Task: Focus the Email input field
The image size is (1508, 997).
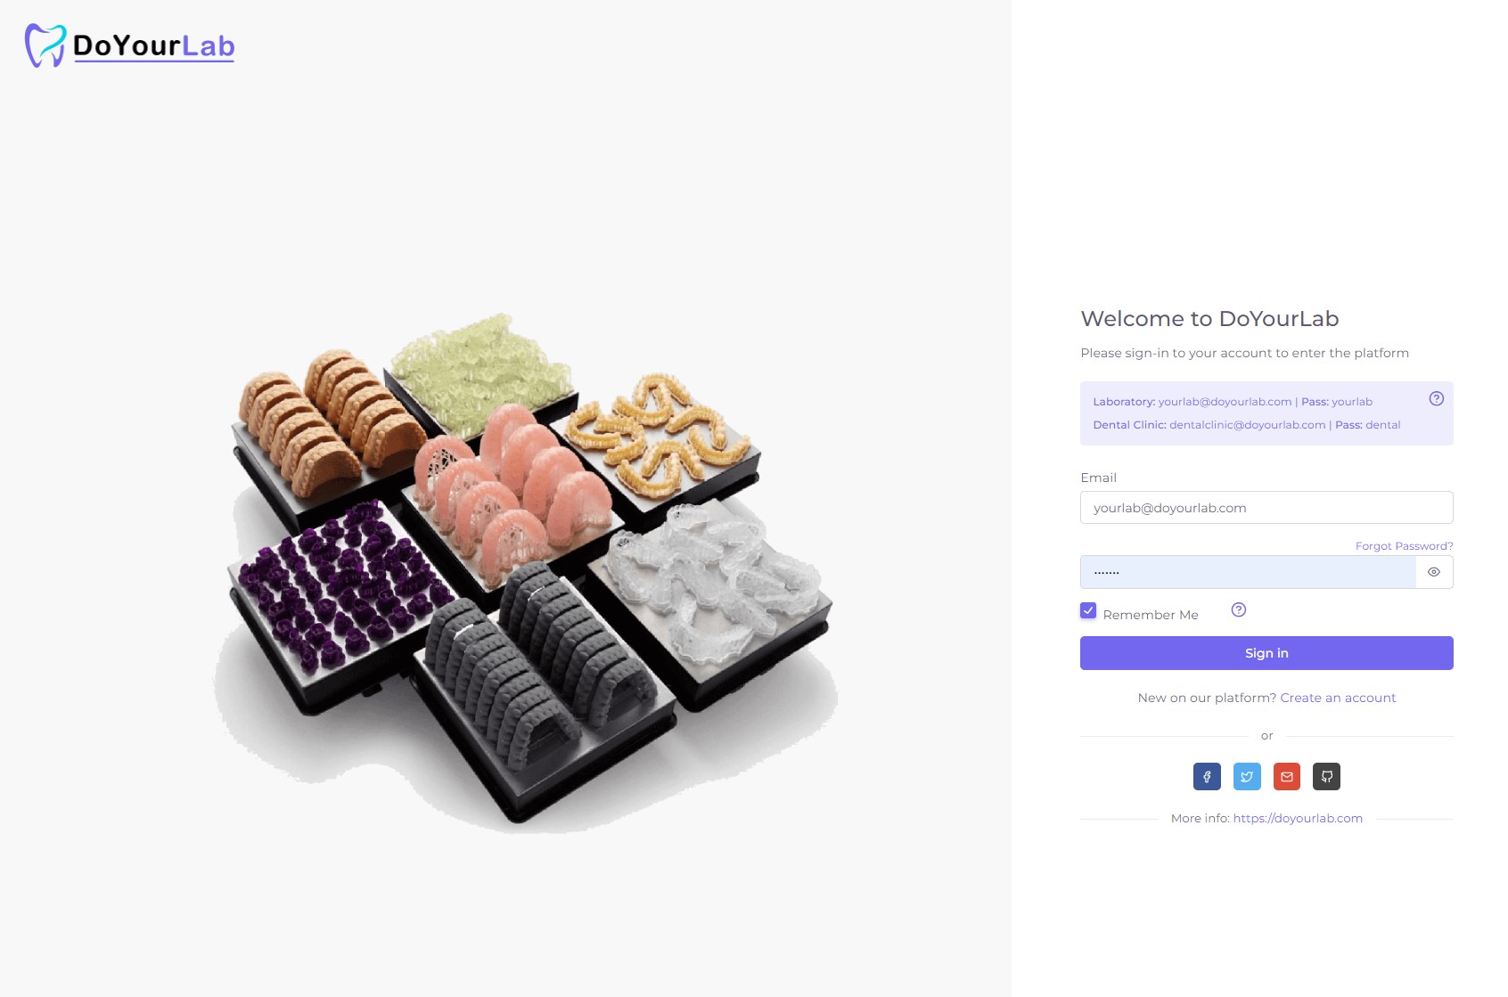Action: click(1266, 508)
